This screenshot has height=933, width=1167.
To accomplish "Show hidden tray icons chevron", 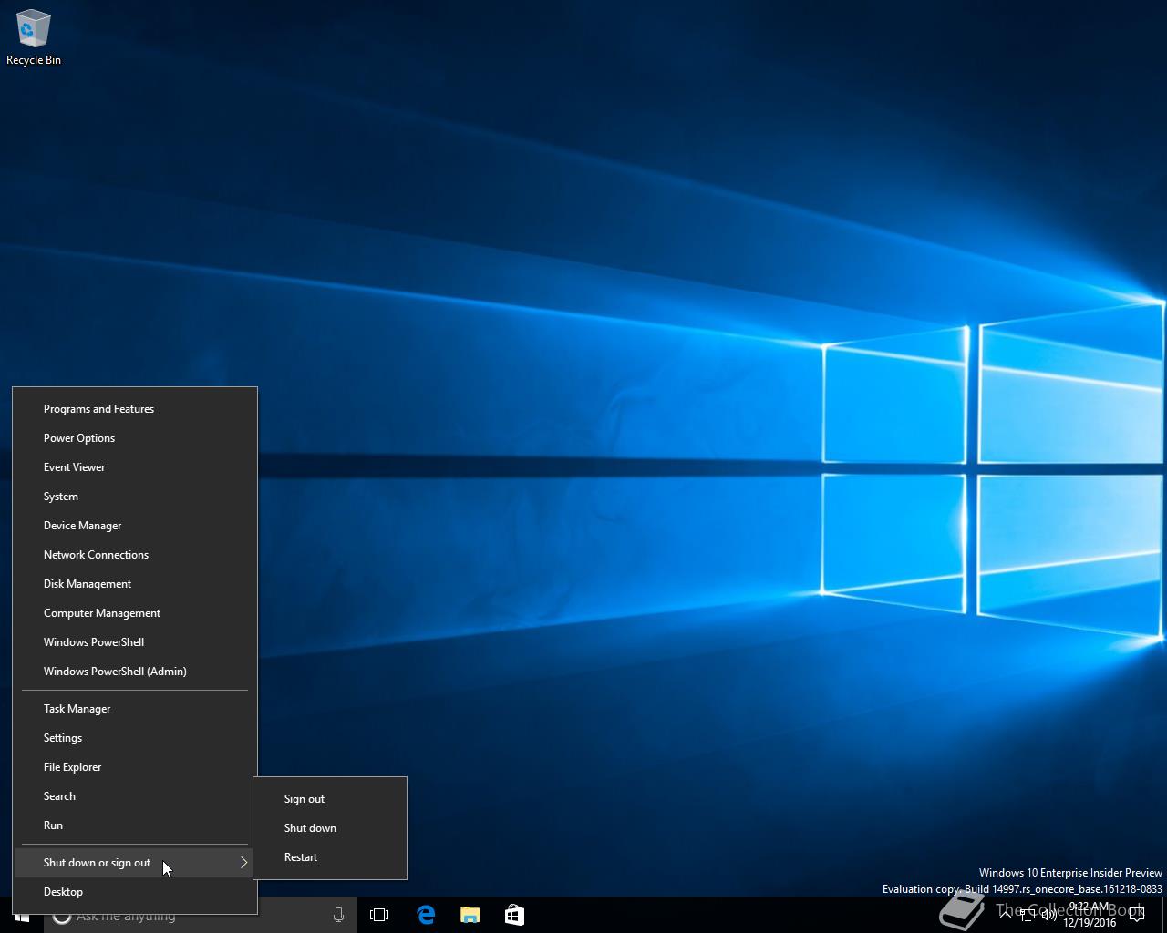I will pyautogui.click(x=1006, y=915).
